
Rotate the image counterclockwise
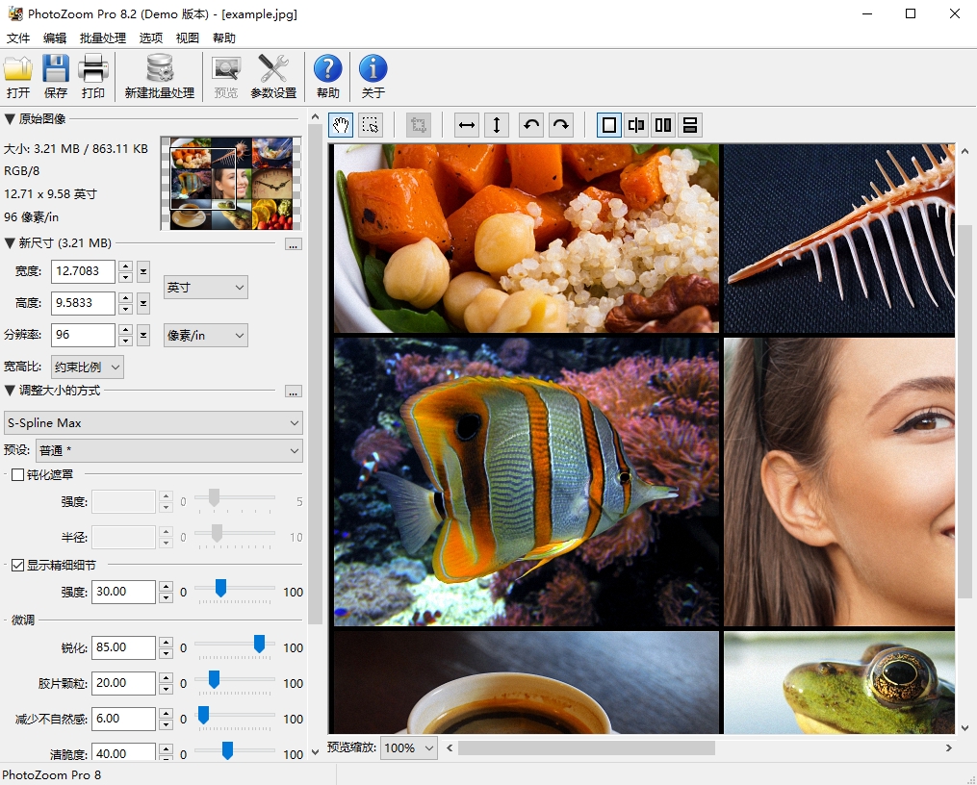(530, 125)
